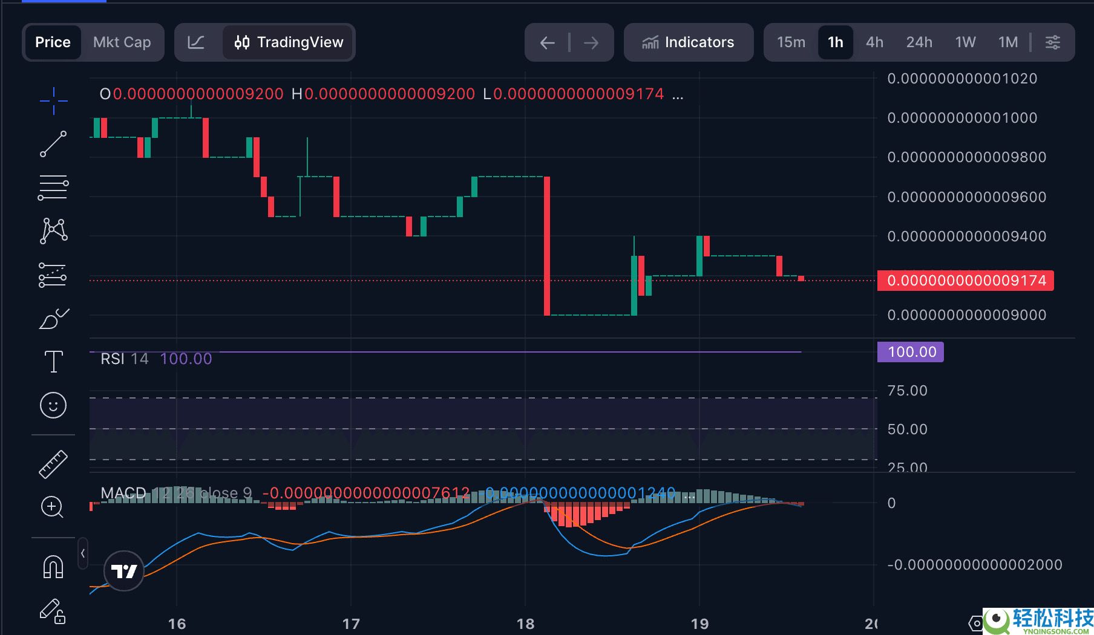Open the Indicators dialog
1094x635 pixels.
(x=688, y=42)
